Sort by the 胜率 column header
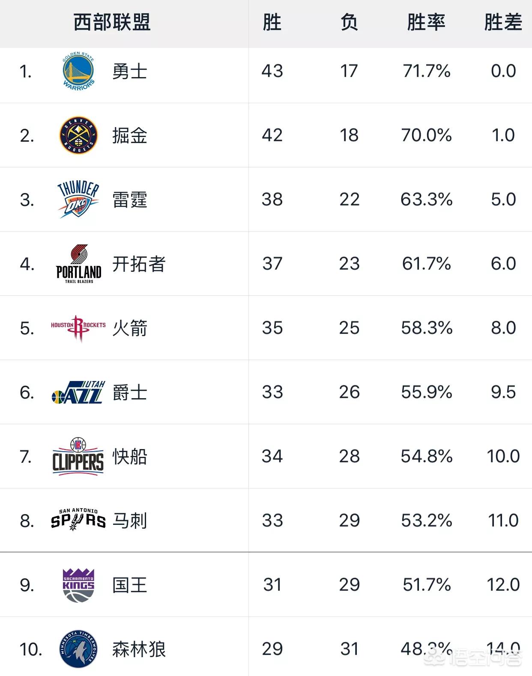532x676 pixels. coord(426,22)
